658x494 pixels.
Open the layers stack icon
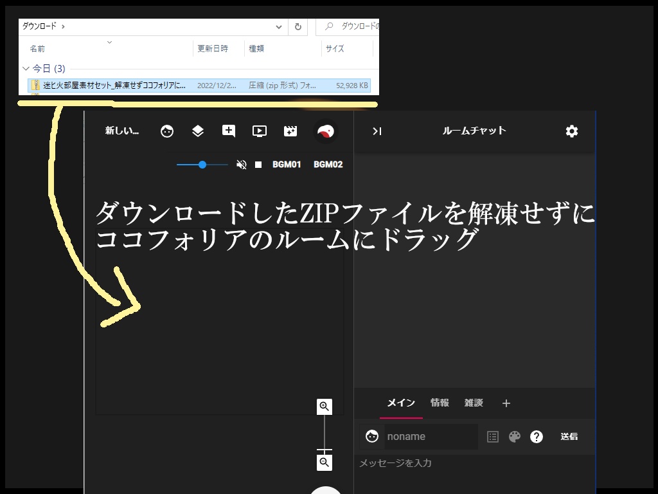[198, 131]
